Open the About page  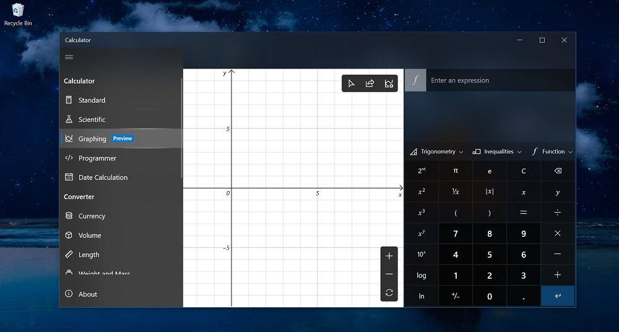point(120,294)
